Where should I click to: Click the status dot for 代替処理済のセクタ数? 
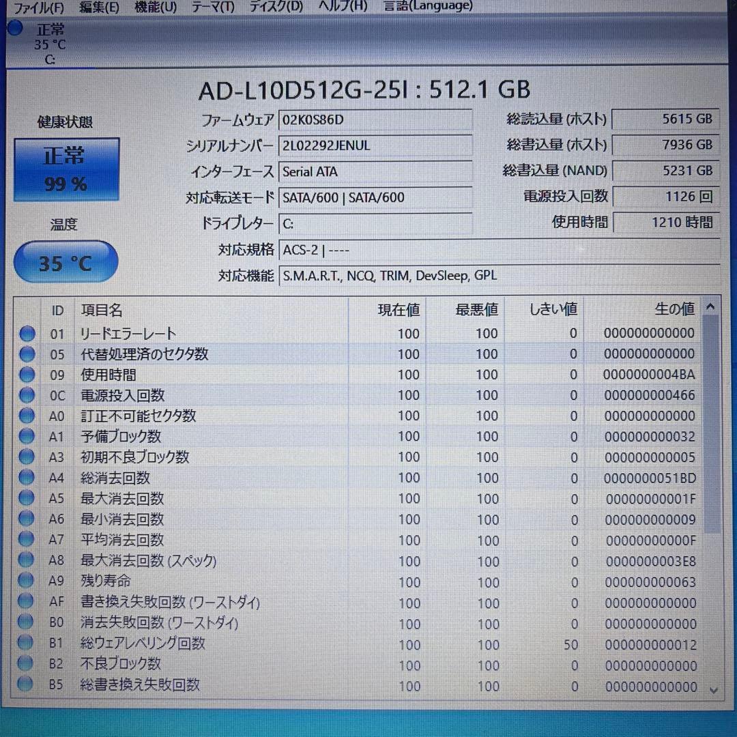pyautogui.click(x=27, y=353)
